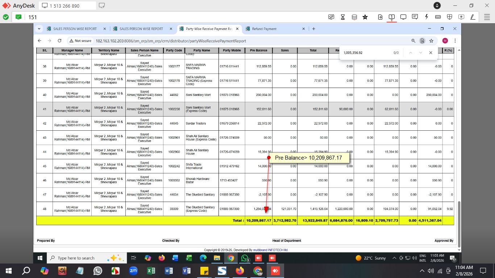Switch to the Refund Payment tab
The height and width of the screenshot is (278, 495).
coord(264,29)
